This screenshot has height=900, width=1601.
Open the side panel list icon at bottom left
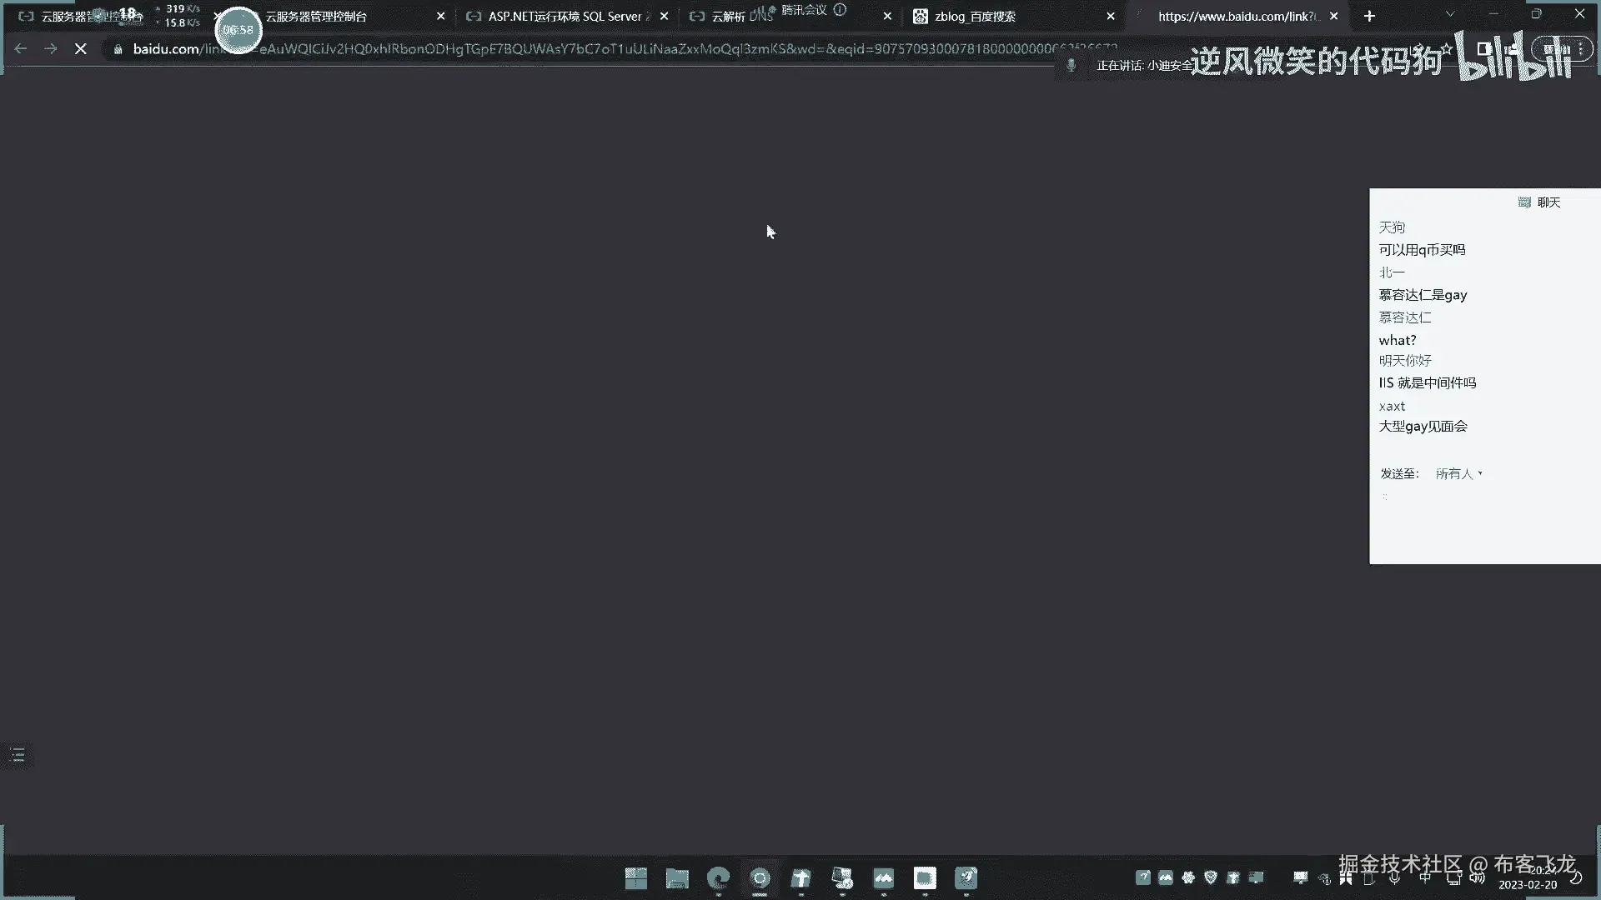18,755
